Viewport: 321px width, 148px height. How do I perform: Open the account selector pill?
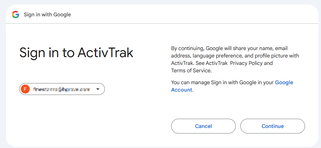[62, 89]
